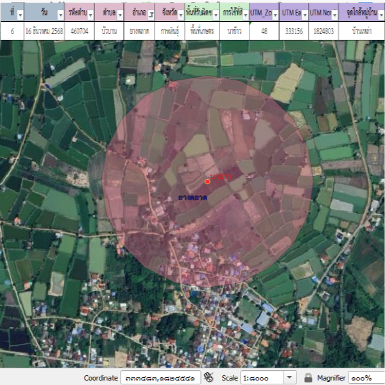Click inside the Coordinate input field
385x385 pixels.
(x=160, y=377)
